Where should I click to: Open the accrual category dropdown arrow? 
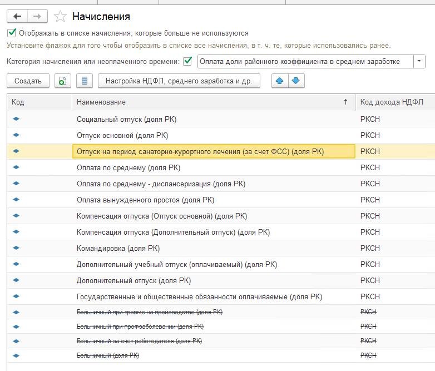tap(419, 61)
